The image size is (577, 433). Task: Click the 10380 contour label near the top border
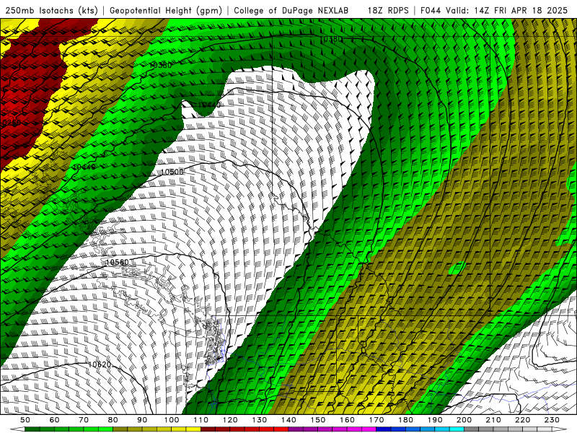pos(332,39)
